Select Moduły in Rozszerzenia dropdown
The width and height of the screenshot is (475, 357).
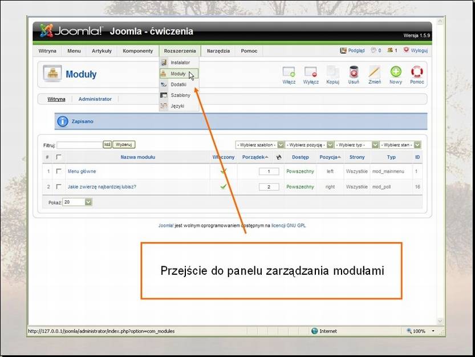click(178, 74)
